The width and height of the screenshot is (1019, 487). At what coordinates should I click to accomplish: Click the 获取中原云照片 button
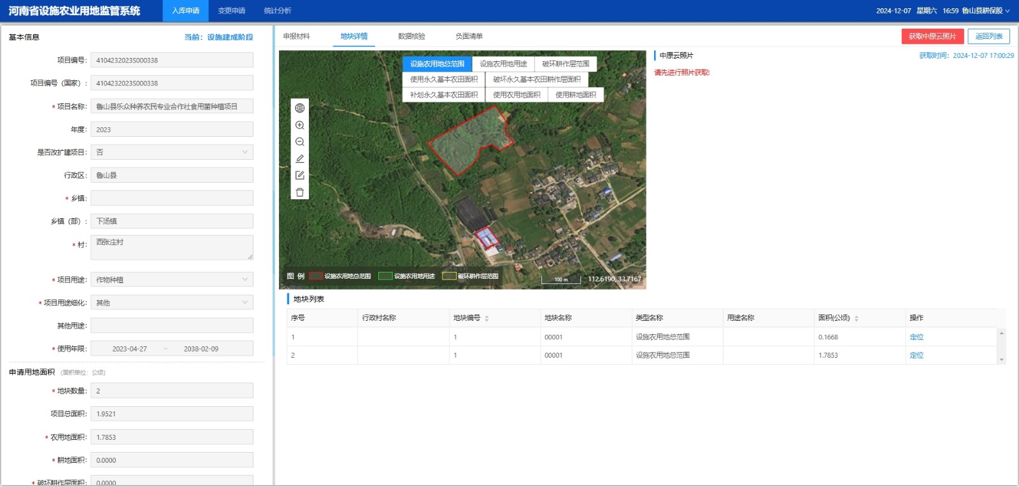coord(932,36)
